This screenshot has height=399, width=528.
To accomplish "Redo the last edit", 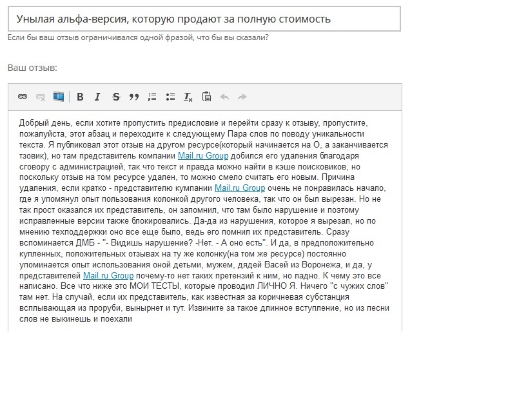I will click(242, 97).
